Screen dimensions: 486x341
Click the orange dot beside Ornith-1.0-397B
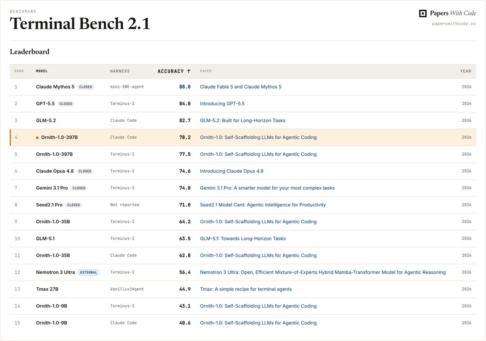coord(37,138)
